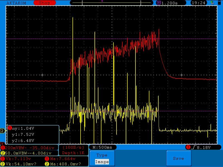Click the Vk: 54.10mv measurement

click(21, 164)
